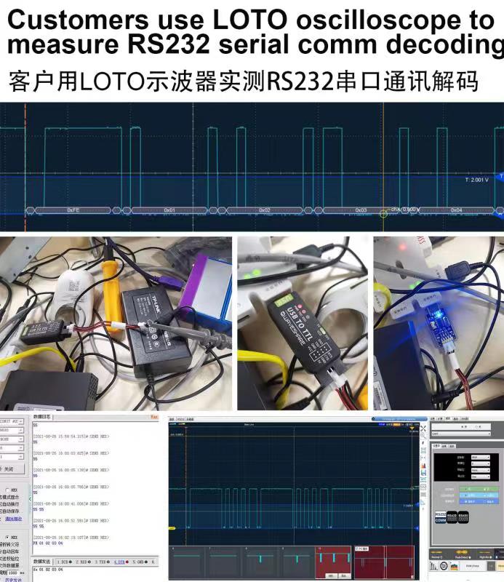Select the 4.DTR quick item in send bar
The height and width of the screenshot is (582, 504).
pyautogui.click(x=121, y=562)
